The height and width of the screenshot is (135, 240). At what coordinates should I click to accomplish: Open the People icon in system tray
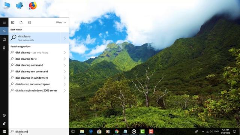[x=196, y=132]
